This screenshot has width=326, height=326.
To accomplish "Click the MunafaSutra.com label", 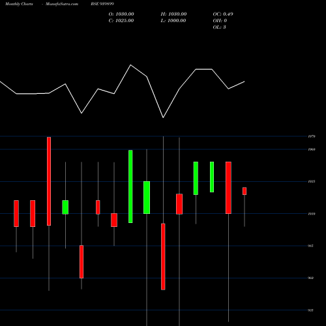I will [62, 4].
